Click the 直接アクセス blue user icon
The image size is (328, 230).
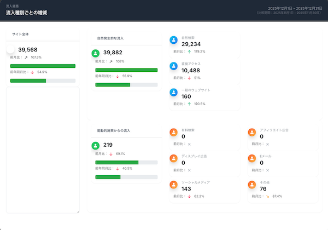(174, 66)
